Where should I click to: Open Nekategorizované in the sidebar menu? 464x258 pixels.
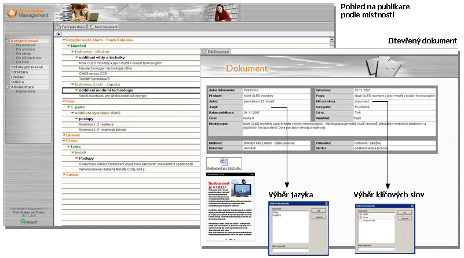pos(25,67)
